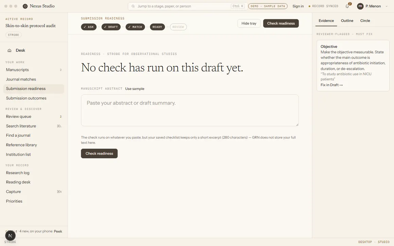Click the search magnifier icon

[x=133, y=6]
